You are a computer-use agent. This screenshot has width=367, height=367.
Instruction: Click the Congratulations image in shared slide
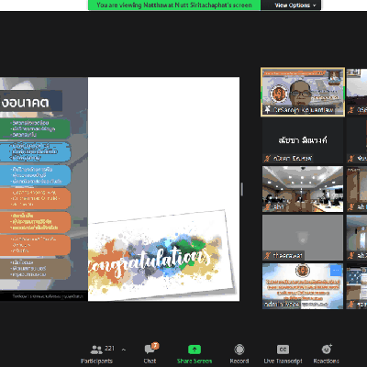(159, 255)
